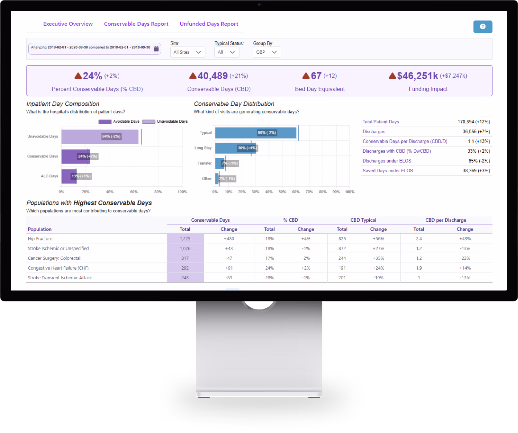
Task: Click Conservable Days per Discharge (CBD/D) link
Action: [405, 141]
